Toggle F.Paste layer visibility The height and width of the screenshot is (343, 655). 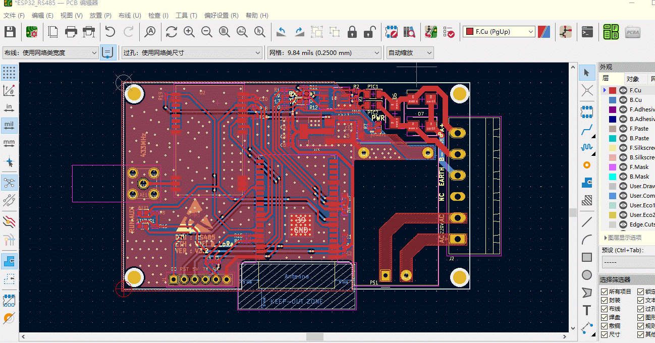coord(623,129)
